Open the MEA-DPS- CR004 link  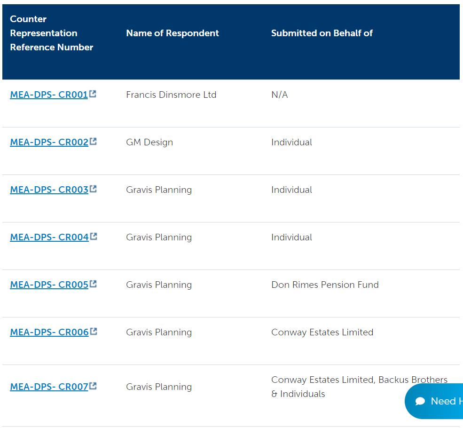[49, 237]
